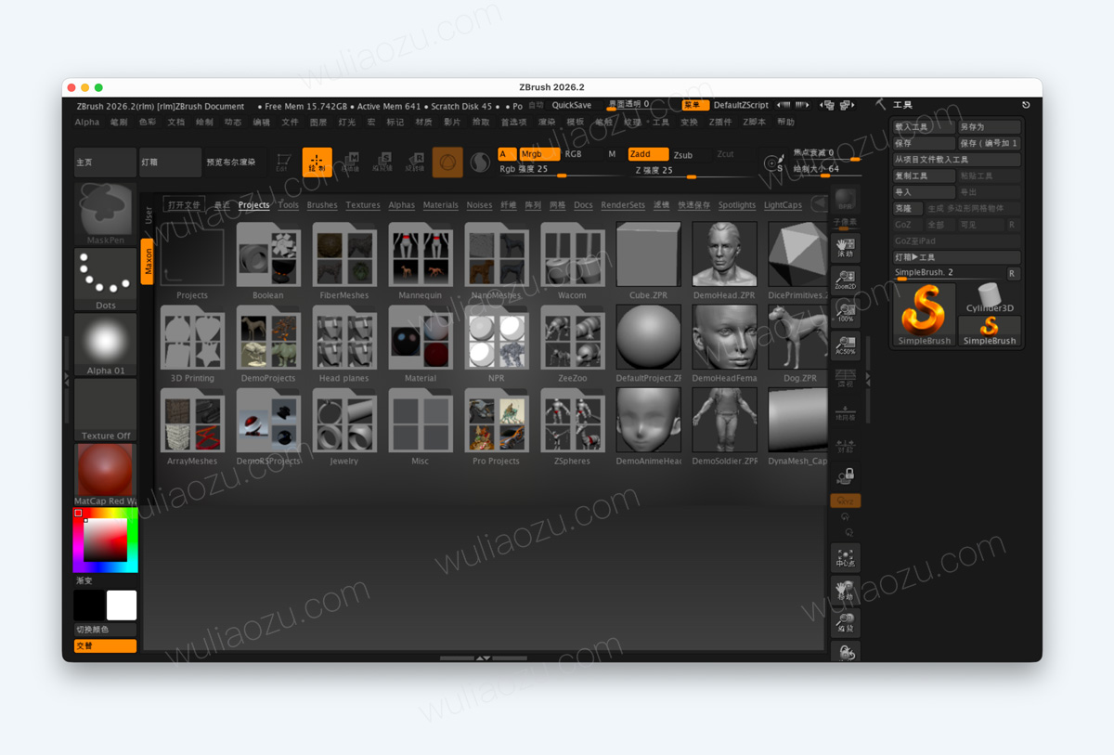Click the 载入工具 (Load Tool) button
Screen dimensions: 1114x755
tap(924, 126)
